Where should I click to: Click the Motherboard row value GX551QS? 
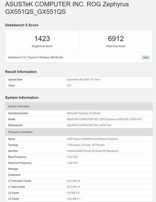tap(89, 125)
